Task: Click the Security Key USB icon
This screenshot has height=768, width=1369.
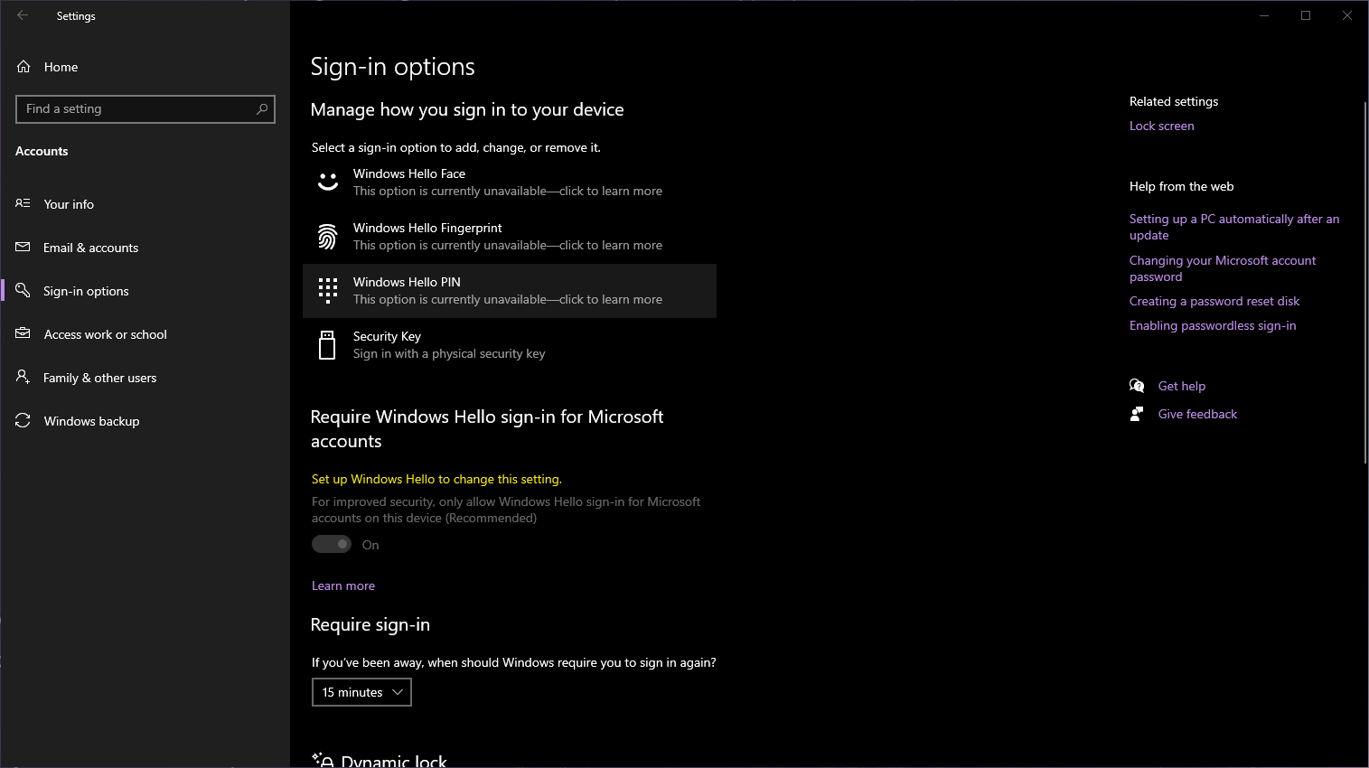Action: tap(328, 345)
